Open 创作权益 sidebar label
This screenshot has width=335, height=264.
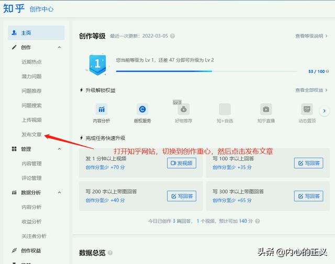(x=31, y=250)
